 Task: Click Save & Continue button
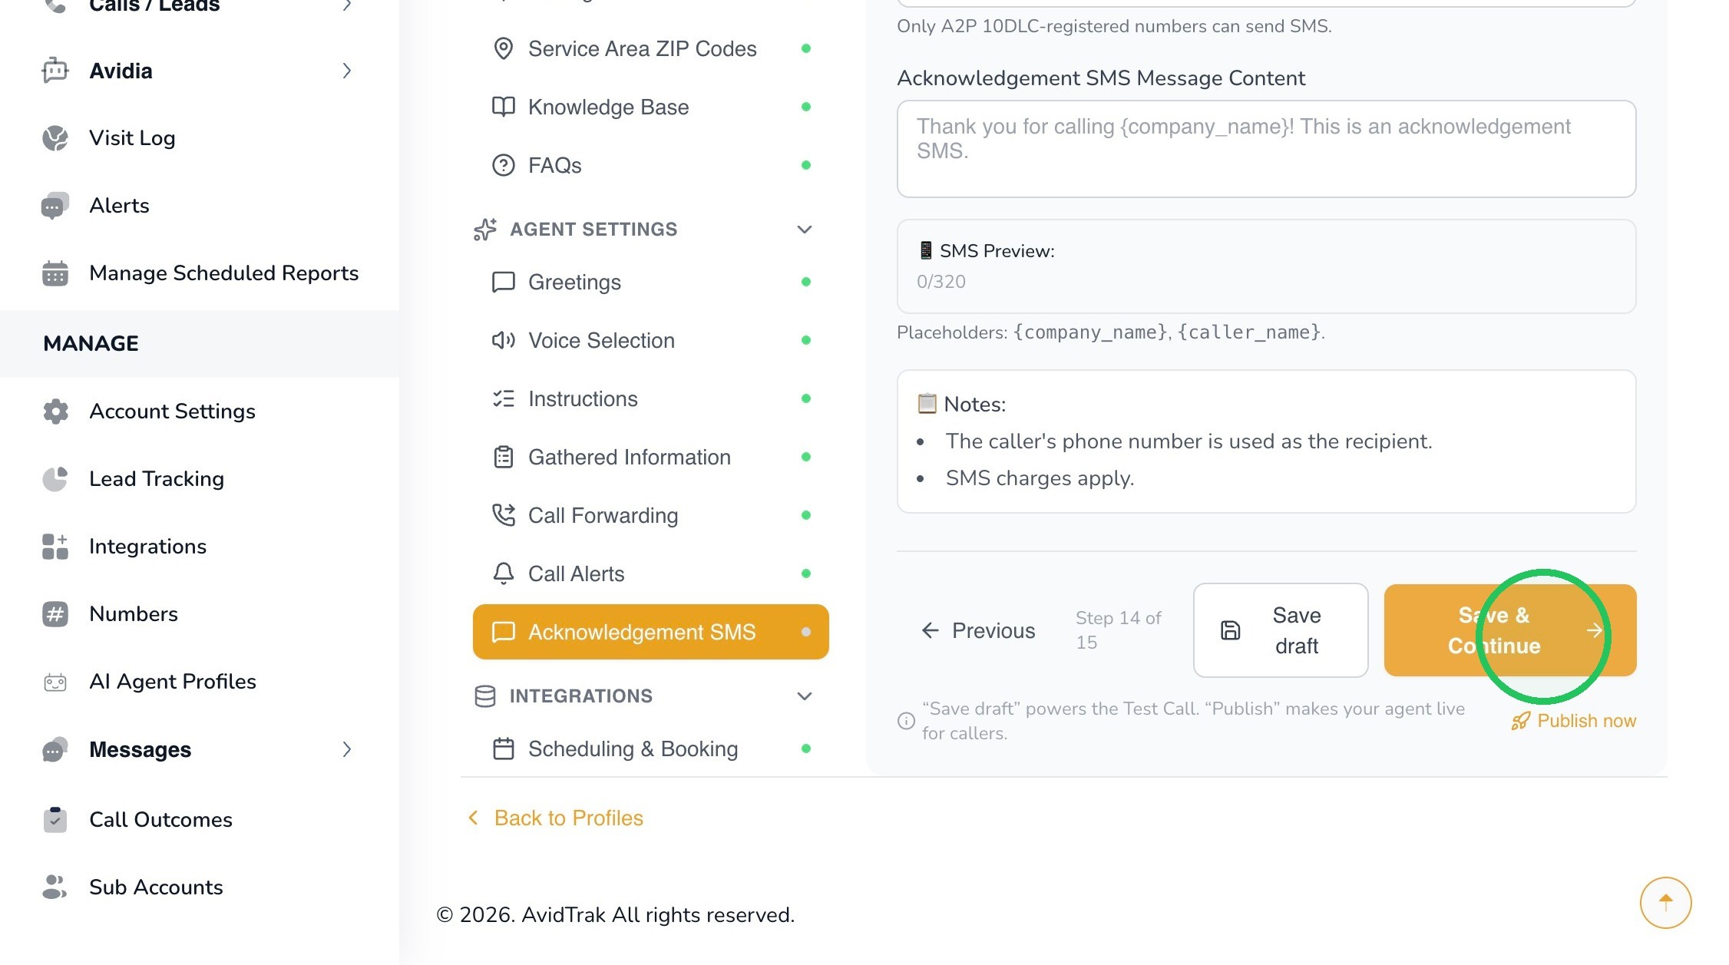1510,630
